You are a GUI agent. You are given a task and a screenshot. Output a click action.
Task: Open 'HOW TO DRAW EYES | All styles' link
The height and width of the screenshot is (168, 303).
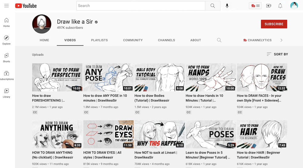pyautogui.click(x=102, y=155)
